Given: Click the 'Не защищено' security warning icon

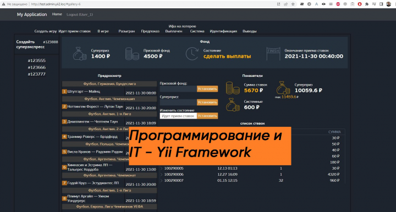Looking at the screenshot, I should [x=3, y=4].
